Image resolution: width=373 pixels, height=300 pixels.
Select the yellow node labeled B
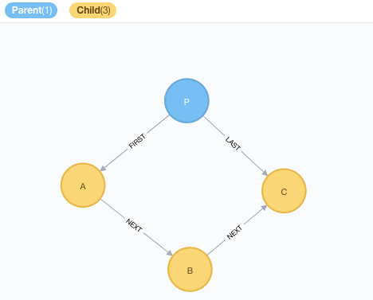(x=190, y=270)
